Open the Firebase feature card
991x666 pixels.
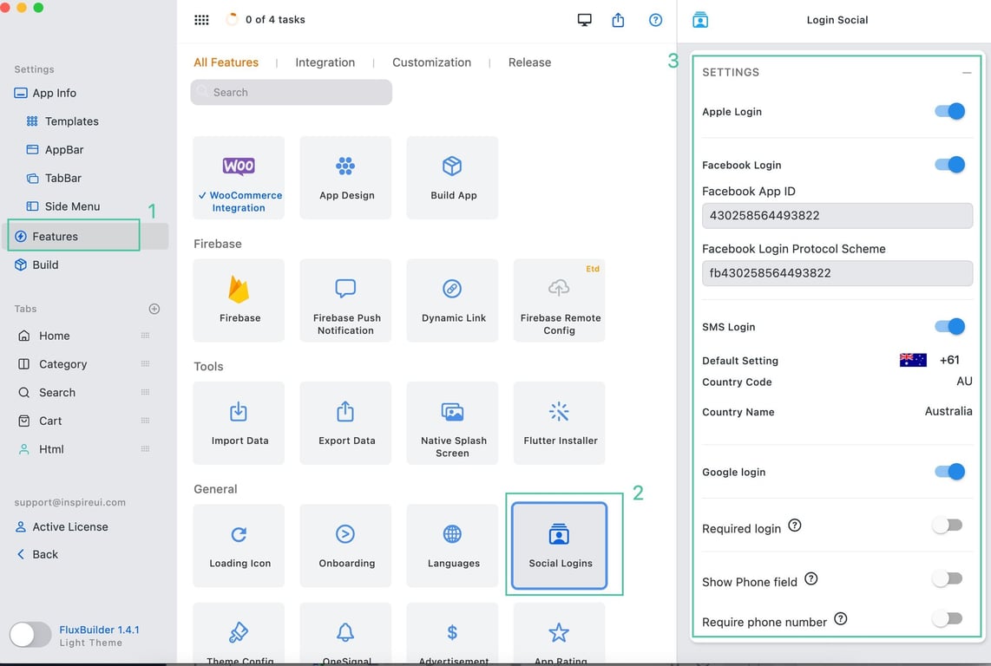coord(239,300)
